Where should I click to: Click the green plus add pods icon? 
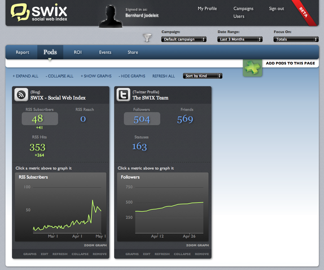(x=253, y=67)
